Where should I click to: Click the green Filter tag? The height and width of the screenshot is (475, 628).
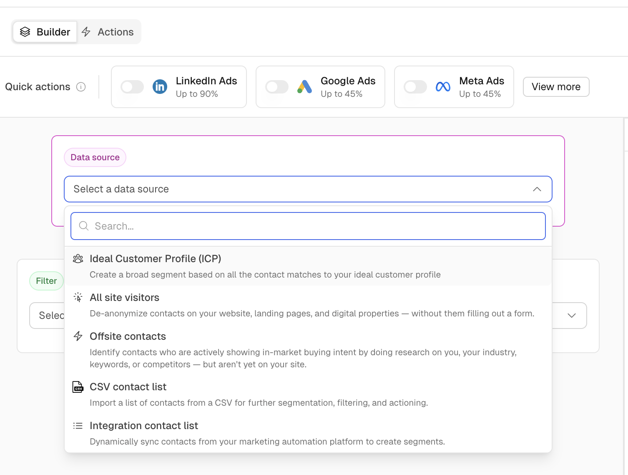tap(46, 281)
